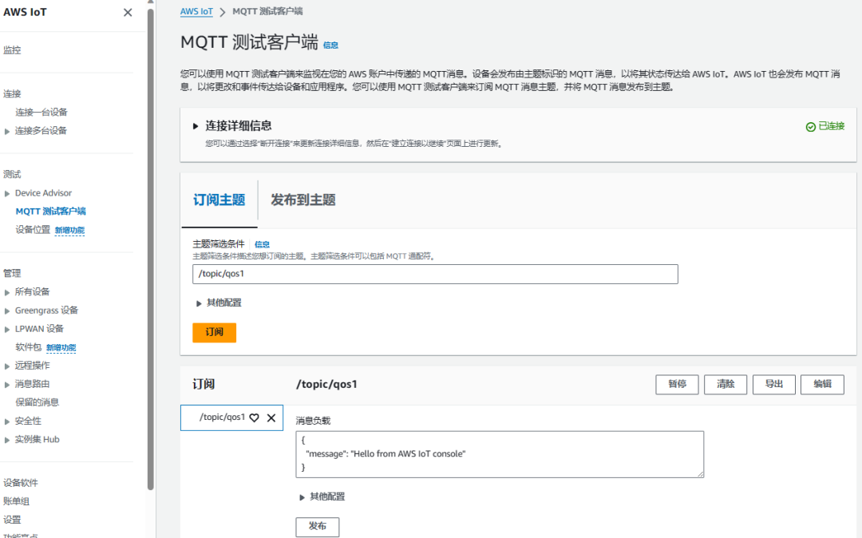862x538 pixels.
Task: Click the orange 订阅 button
Action: [x=215, y=333]
